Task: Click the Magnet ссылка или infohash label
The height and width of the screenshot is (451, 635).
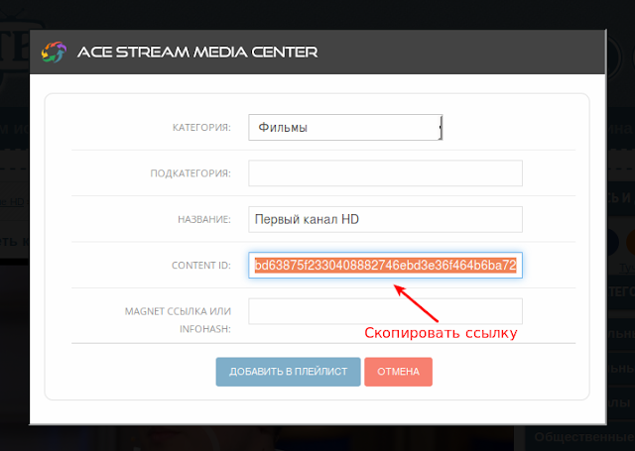Action: 178,320
